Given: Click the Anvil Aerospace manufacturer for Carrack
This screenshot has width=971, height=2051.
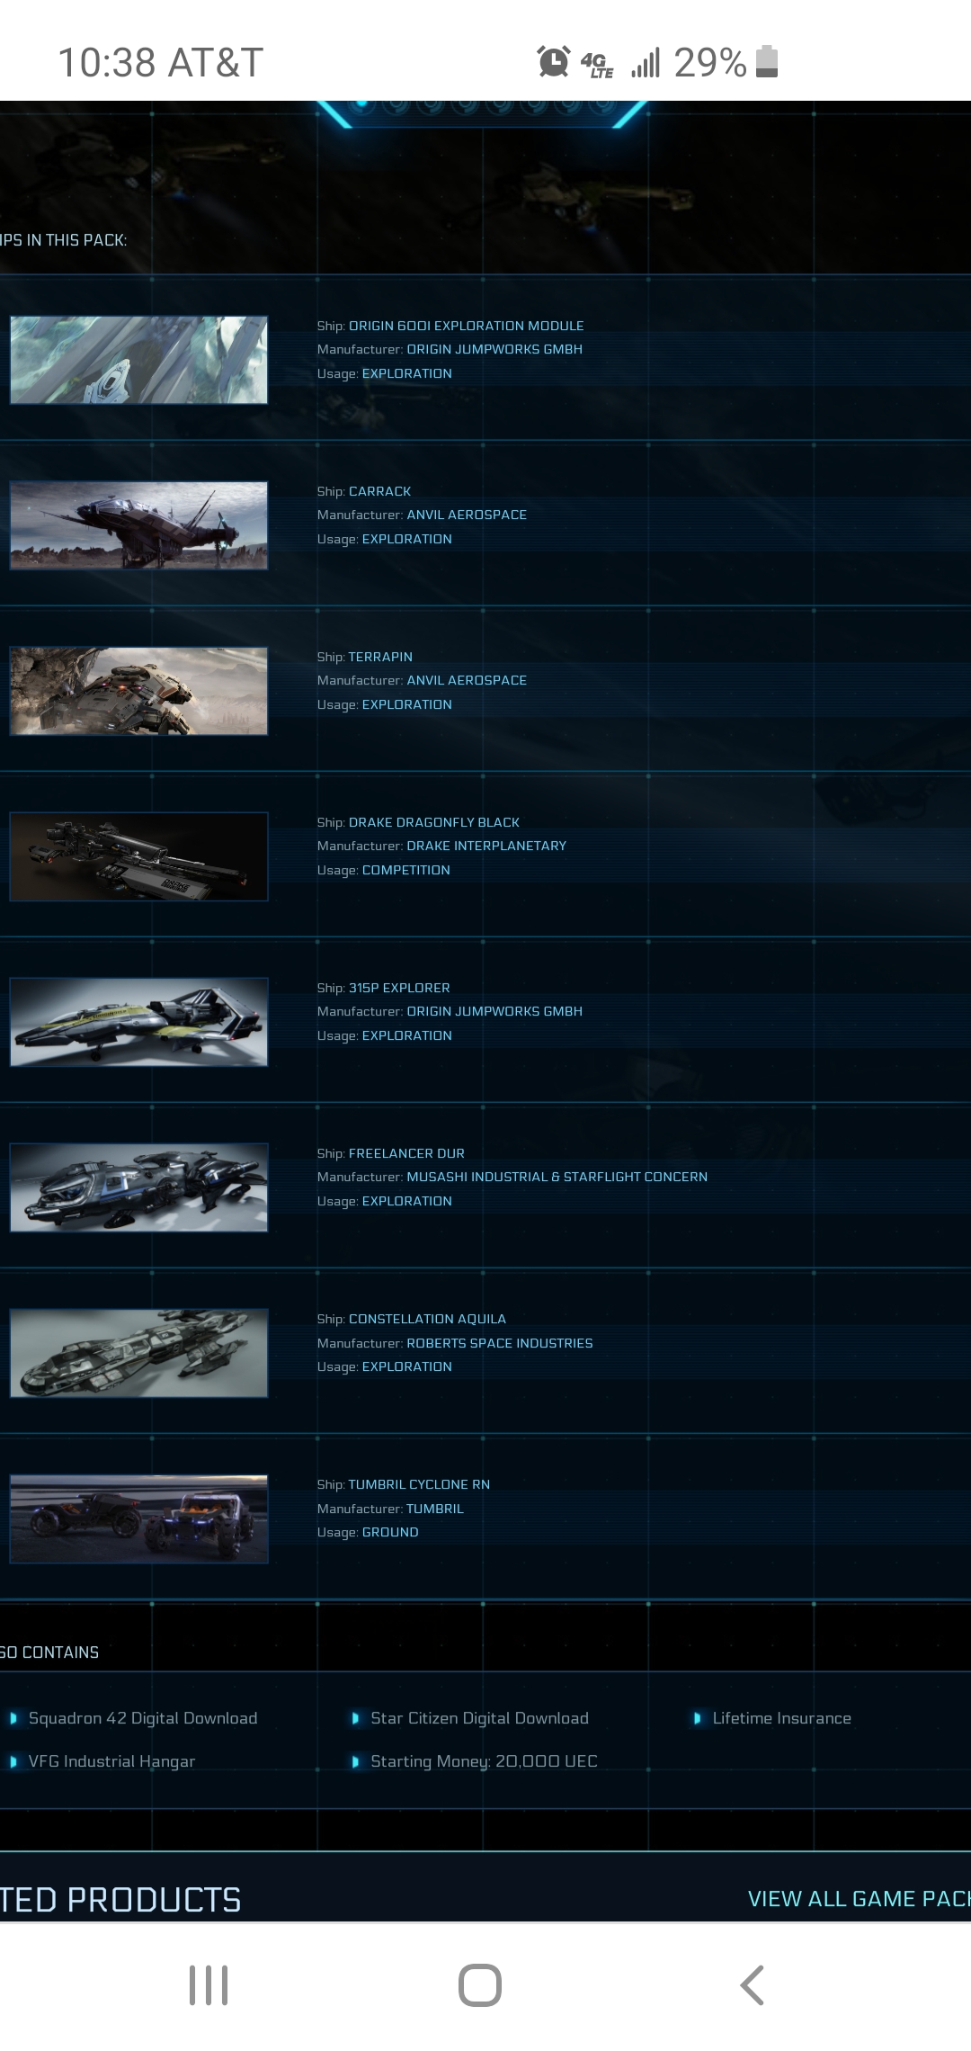Looking at the screenshot, I should (x=467, y=515).
